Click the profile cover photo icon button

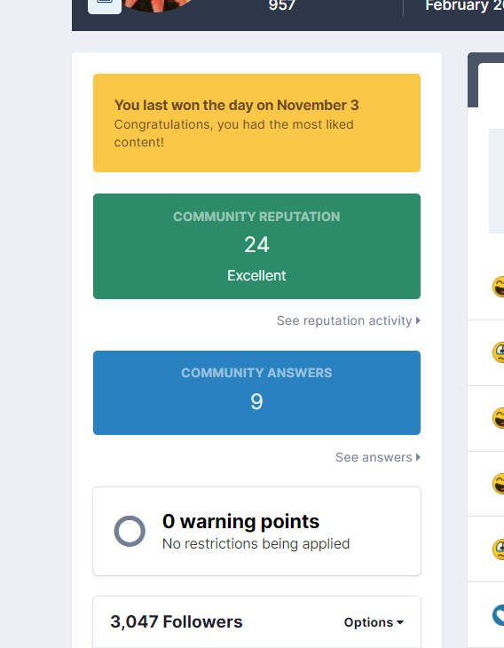click(105, 5)
